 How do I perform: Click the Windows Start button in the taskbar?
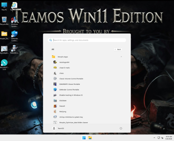(x=84, y=138)
